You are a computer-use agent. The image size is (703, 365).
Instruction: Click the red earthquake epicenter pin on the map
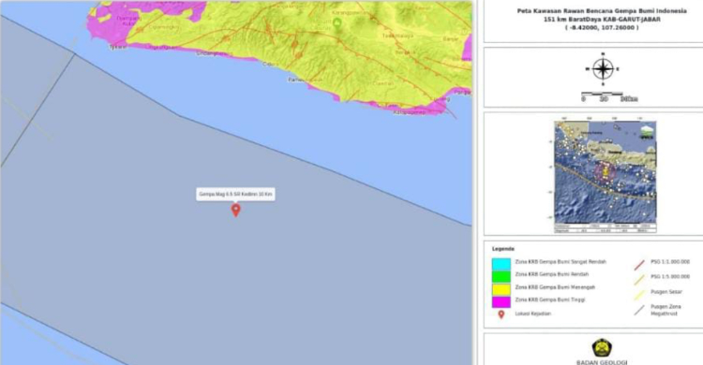point(236,210)
